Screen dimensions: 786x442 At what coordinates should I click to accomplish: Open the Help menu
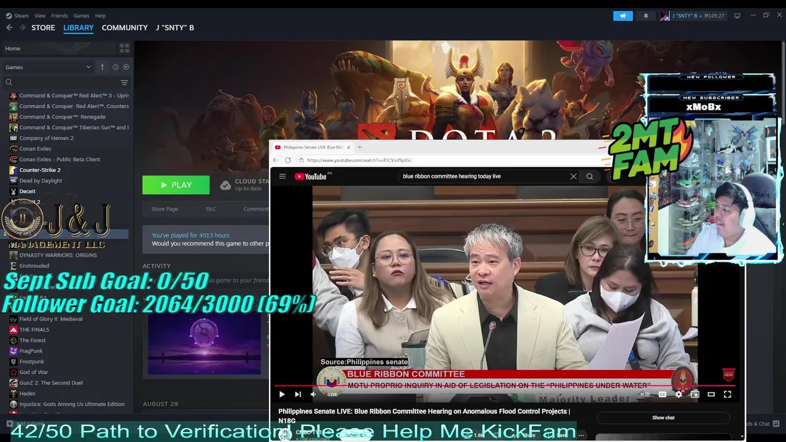pos(100,15)
